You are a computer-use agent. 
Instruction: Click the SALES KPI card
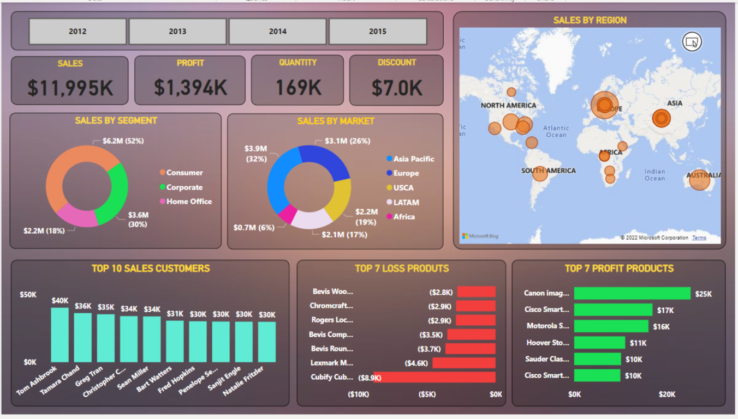tap(70, 80)
